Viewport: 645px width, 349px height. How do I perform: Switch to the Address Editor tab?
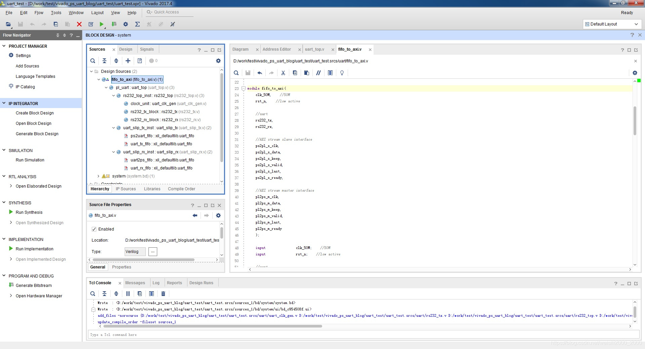click(276, 49)
